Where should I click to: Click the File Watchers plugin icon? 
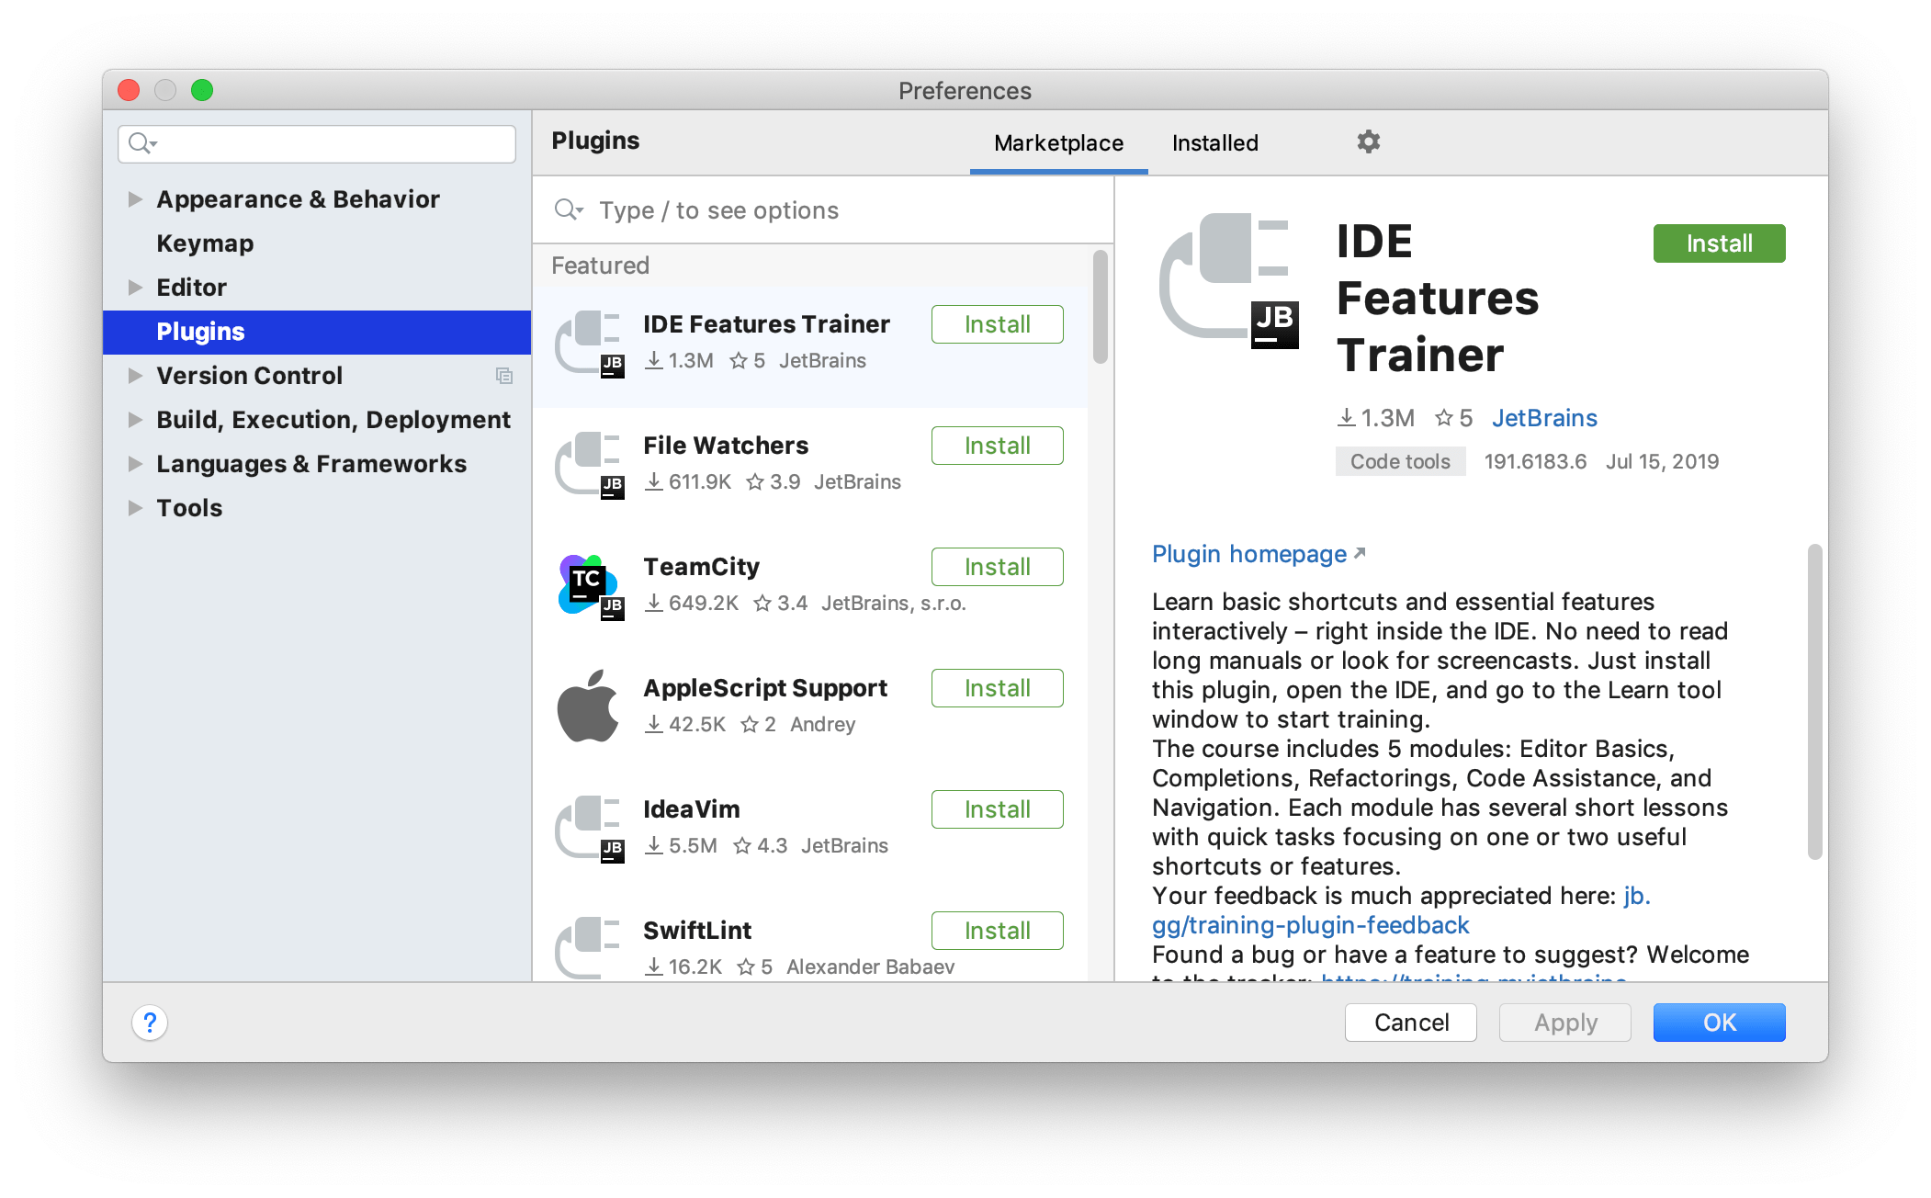click(x=590, y=466)
